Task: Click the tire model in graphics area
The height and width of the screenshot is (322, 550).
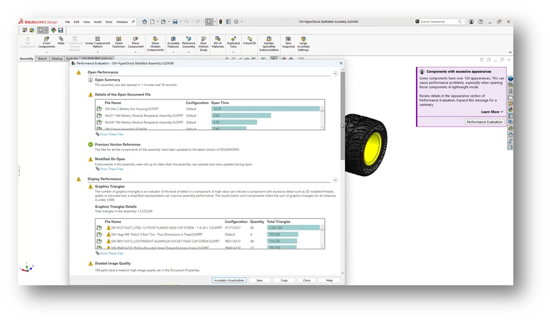Action: [366, 145]
